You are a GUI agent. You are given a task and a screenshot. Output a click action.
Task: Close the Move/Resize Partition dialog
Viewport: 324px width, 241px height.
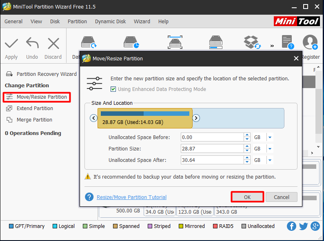click(x=296, y=58)
